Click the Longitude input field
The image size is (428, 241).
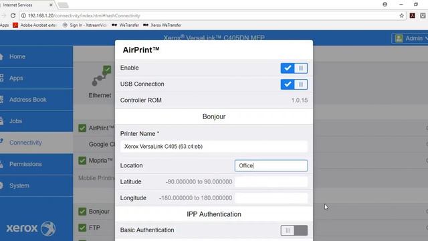coord(271,198)
